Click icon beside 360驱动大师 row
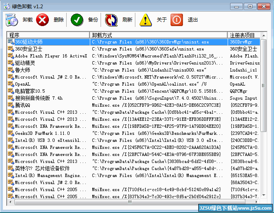This screenshot has width=274, height=213. pyautogui.click(x=11, y=42)
